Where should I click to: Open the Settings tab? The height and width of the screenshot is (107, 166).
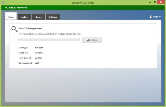click(x=53, y=17)
